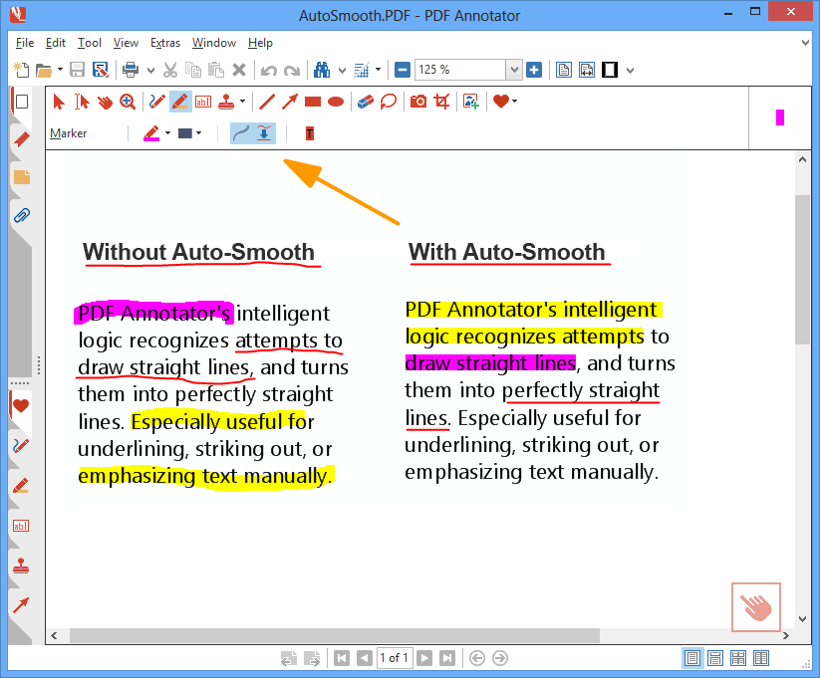820x678 pixels.
Task: Open the Extras menu
Action: tap(165, 43)
